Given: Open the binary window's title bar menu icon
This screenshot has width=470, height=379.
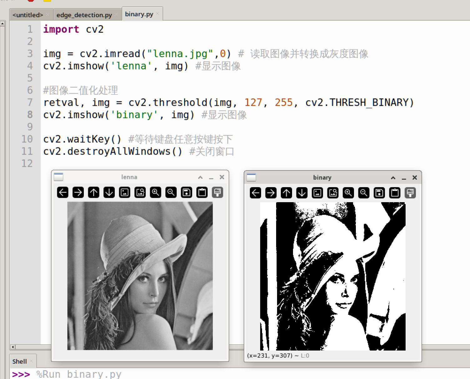Looking at the screenshot, I should [251, 177].
